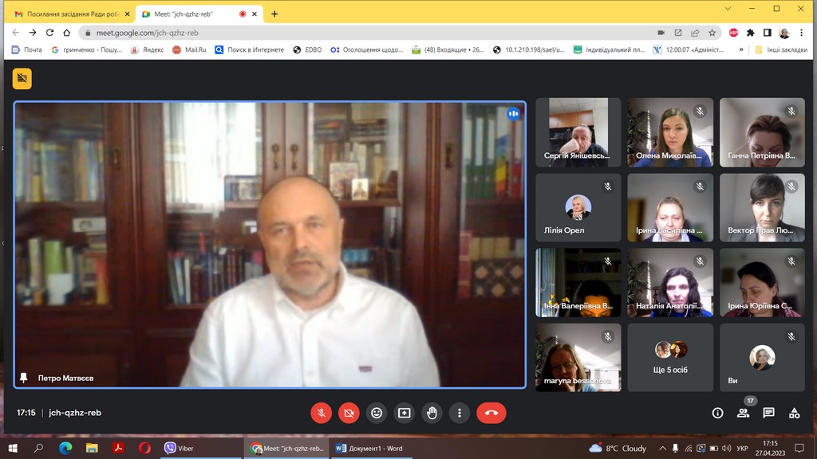This screenshot has width=817, height=459.
Task: Toggle the raise hand button
Action: click(432, 413)
